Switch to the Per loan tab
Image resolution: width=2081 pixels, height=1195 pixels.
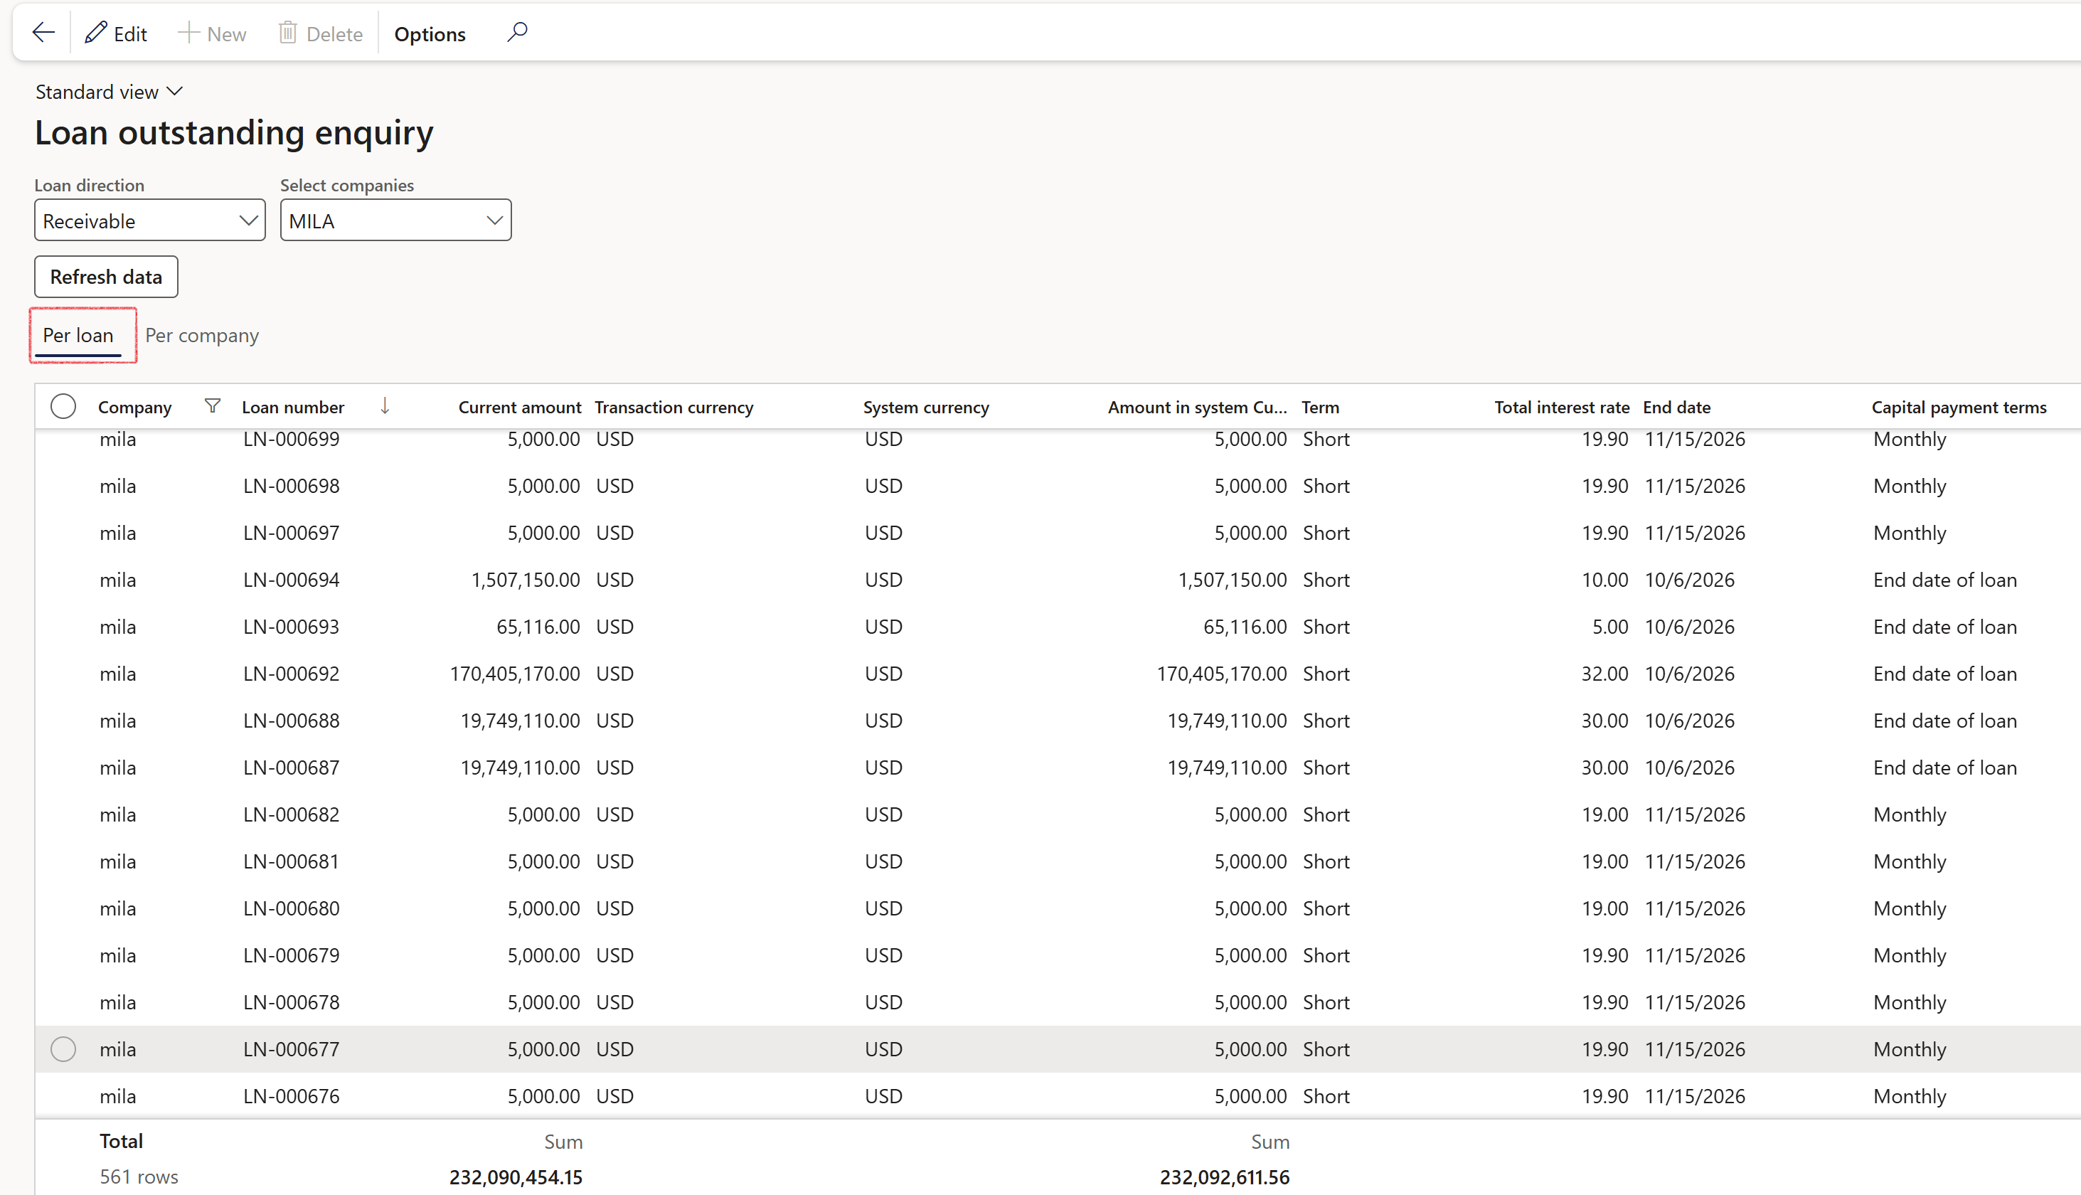[x=78, y=335]
